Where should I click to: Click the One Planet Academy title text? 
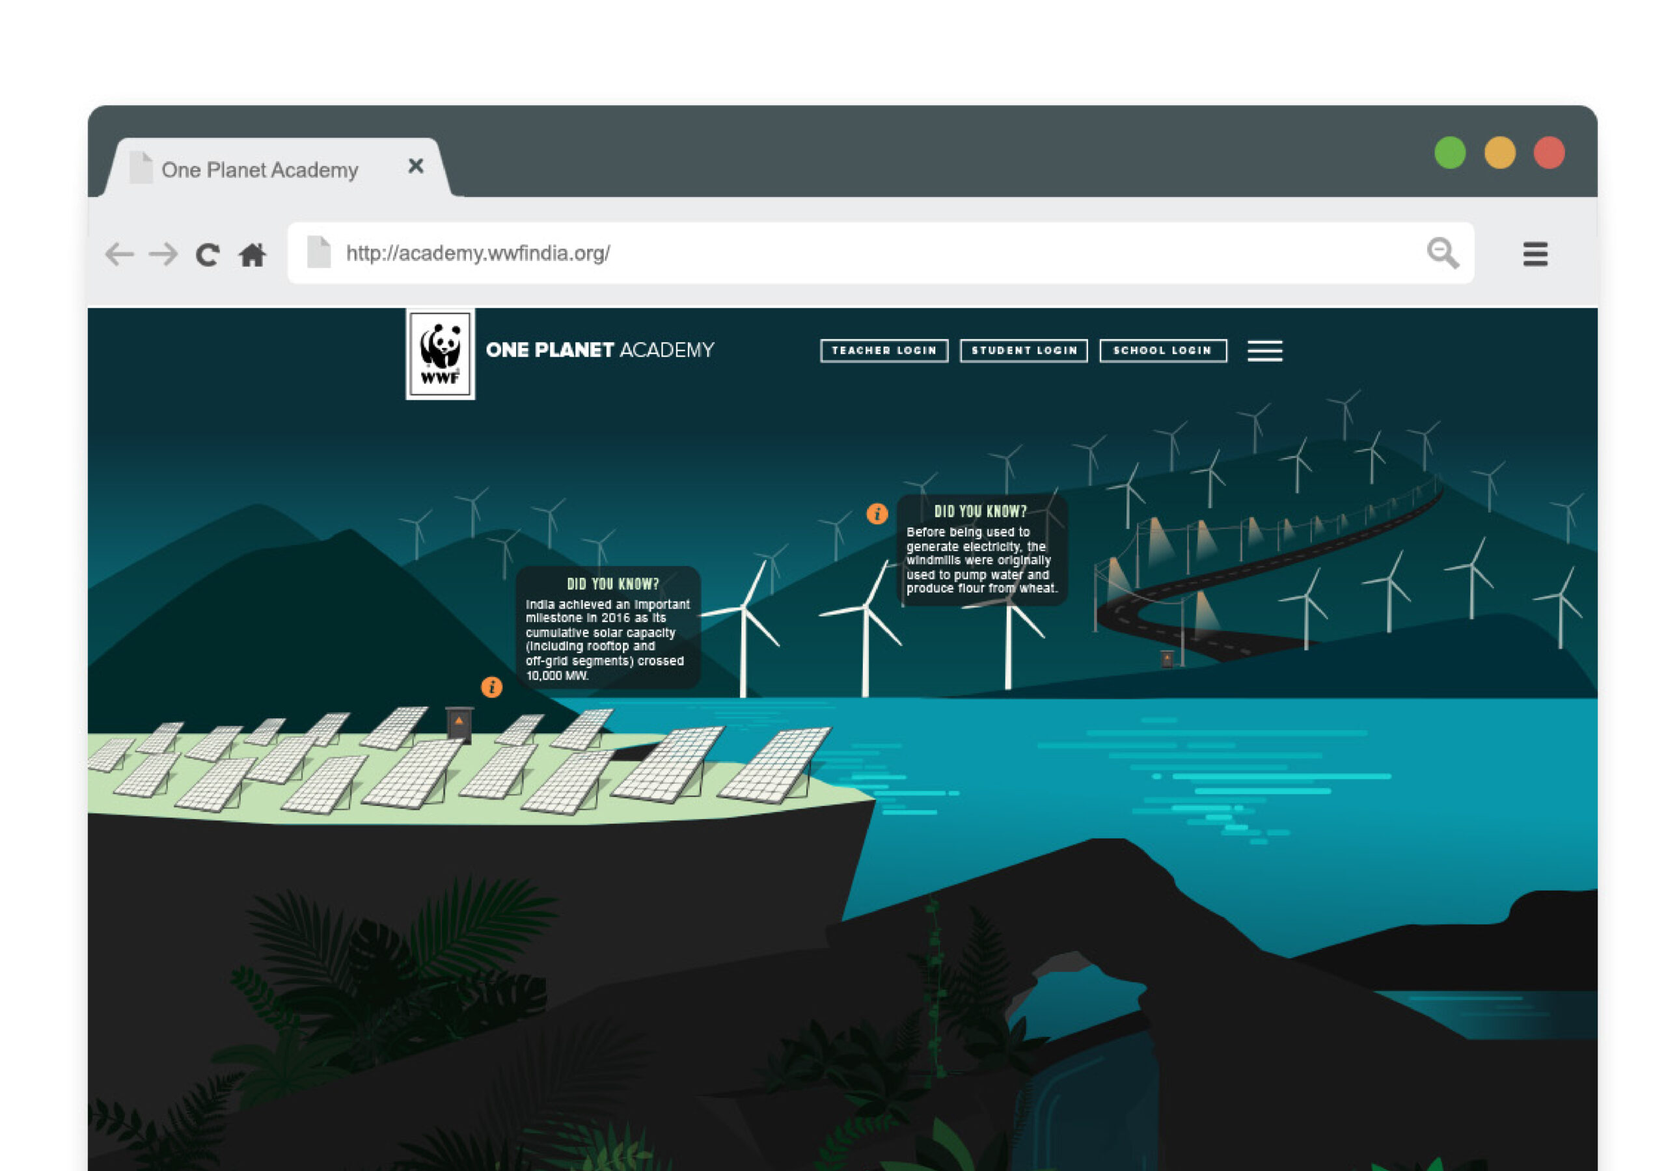coord(600,350)
